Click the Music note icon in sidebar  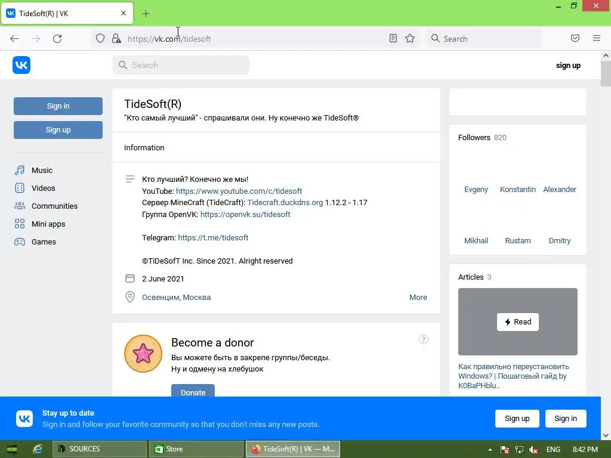20,170
